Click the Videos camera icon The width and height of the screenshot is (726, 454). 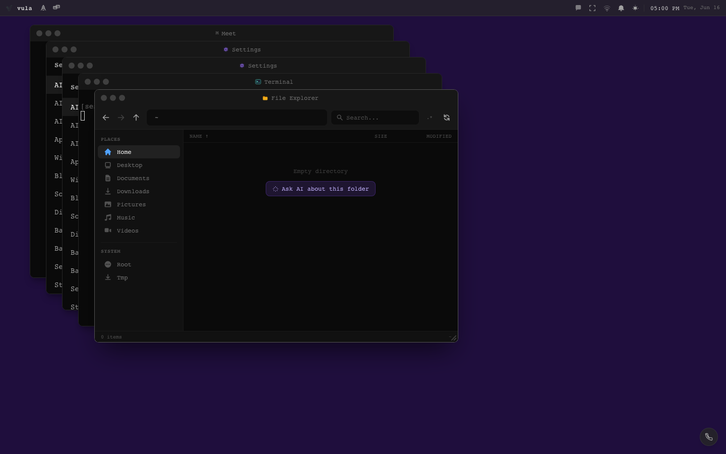click(x=108, y=231)
